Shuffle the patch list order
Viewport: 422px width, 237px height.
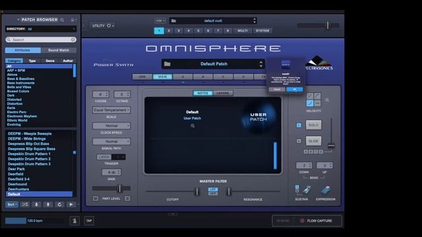click(25, 205)
